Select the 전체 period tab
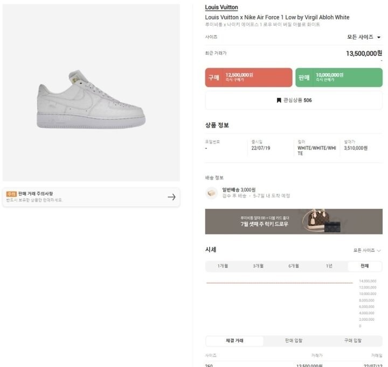 point(364,266)
